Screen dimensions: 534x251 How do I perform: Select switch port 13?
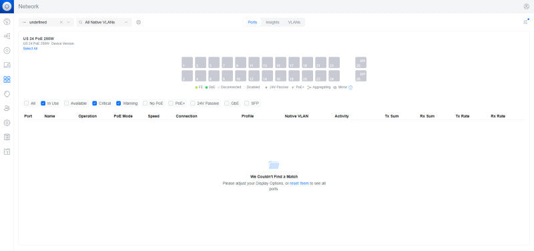tap(268, 62)
